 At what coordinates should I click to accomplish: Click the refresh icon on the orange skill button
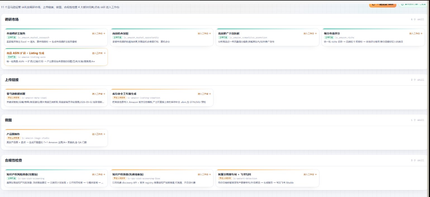click(374, 4)
